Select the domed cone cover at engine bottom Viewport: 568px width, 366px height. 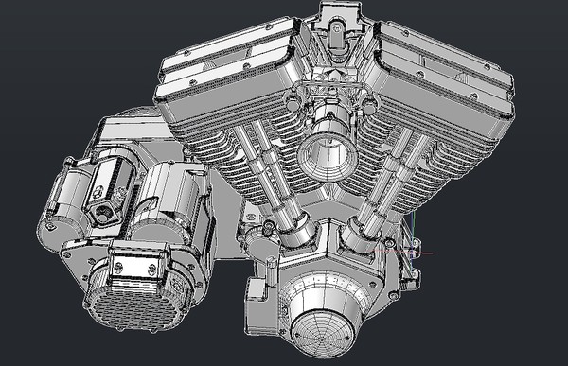pos(323,315)
